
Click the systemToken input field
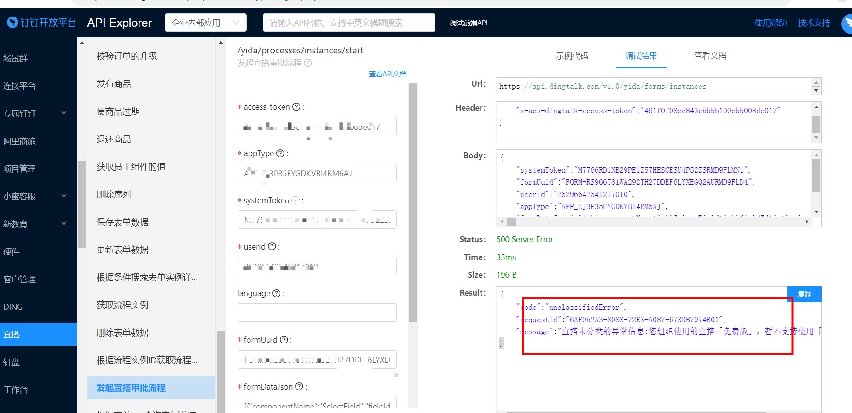click(x=317, y=220)
